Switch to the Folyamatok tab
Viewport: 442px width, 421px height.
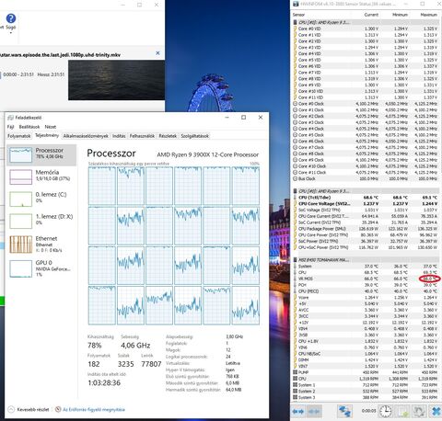tap(18, 136)
